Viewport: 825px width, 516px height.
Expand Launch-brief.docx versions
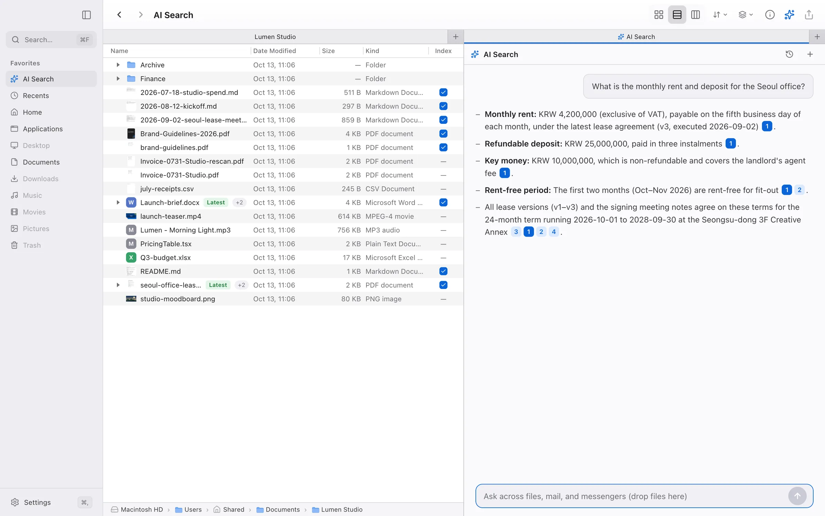coord(118,203)
